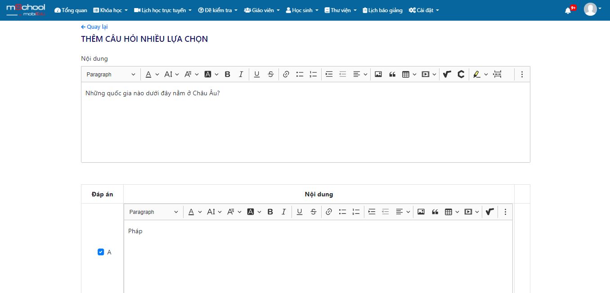The image size is (610, 293).
Task: Select yellow highlight marker in question toolbar
Action: tap(477, 75)
